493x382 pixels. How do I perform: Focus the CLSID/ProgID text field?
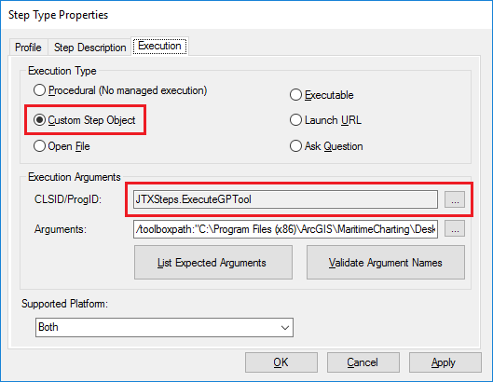[x=285, y=199]
